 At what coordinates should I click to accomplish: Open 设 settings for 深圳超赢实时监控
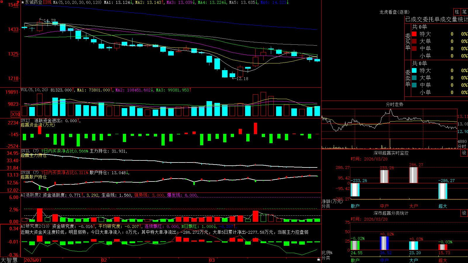(x=464, y=153)
